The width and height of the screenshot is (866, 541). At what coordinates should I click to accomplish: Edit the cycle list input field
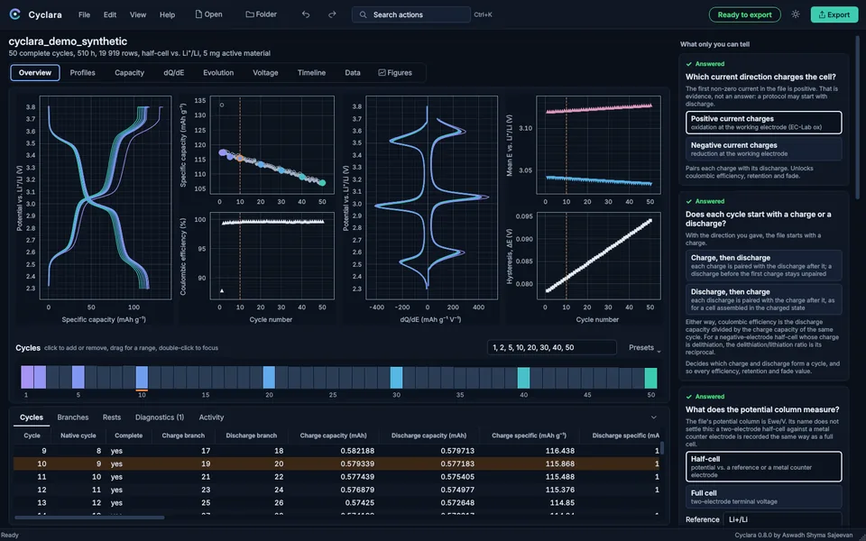click(x=552, y=348)
